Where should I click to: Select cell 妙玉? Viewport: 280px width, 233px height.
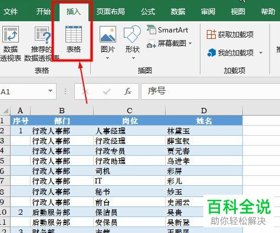(204, 192)
